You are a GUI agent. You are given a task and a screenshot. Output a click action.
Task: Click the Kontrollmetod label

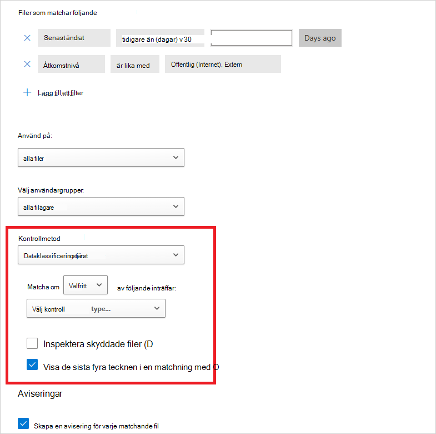(39, 239)
